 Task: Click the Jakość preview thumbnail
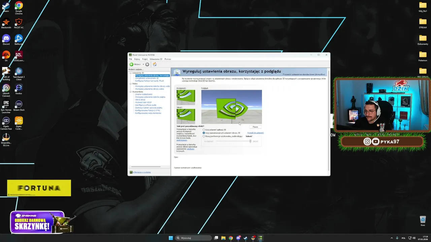click(186, 116)
